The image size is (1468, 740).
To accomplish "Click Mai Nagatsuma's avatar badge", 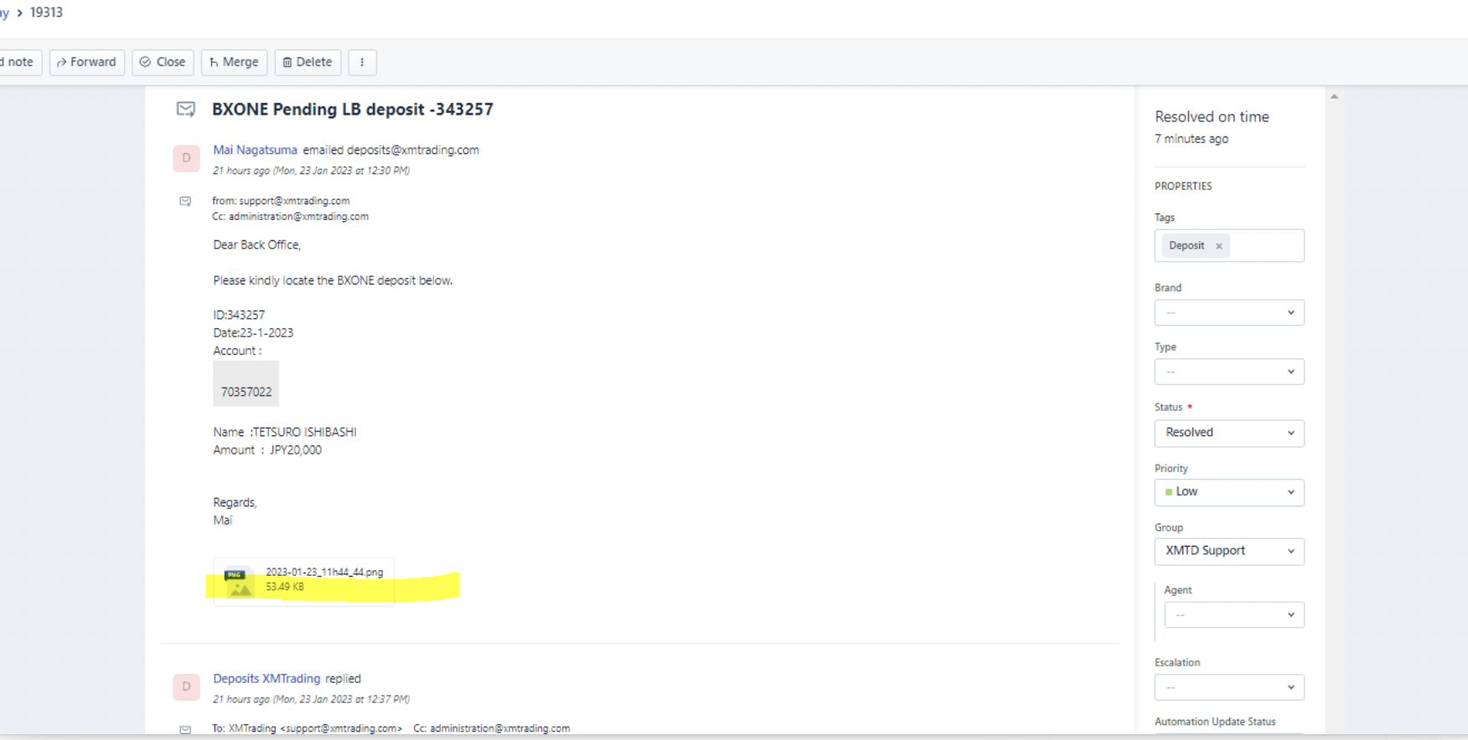I will (186, 157).
